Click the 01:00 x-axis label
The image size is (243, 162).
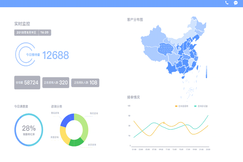tap(134, 150)
